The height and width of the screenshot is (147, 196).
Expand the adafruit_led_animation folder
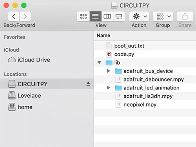tap(109, 88)
